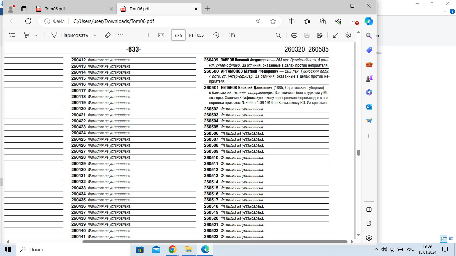456x256 pixels.
Task: Open a new browser tab
Action: pyautogui.click(x=208, y=9)
